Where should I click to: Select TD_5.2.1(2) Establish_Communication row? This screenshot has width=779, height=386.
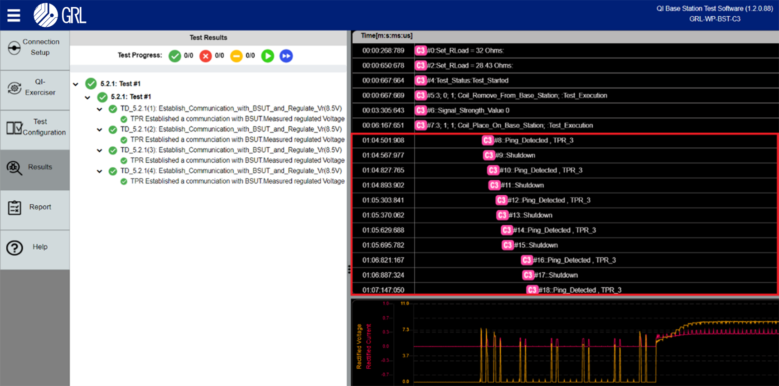pos(231,130)
